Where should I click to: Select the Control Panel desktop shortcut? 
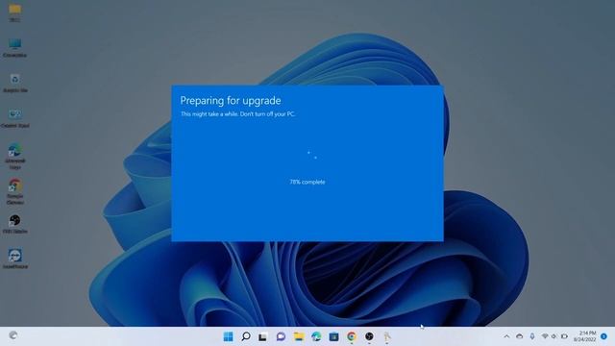tap(15, 118)
